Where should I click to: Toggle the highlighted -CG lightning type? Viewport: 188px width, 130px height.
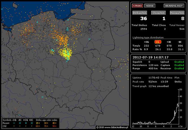coord(158,42)
